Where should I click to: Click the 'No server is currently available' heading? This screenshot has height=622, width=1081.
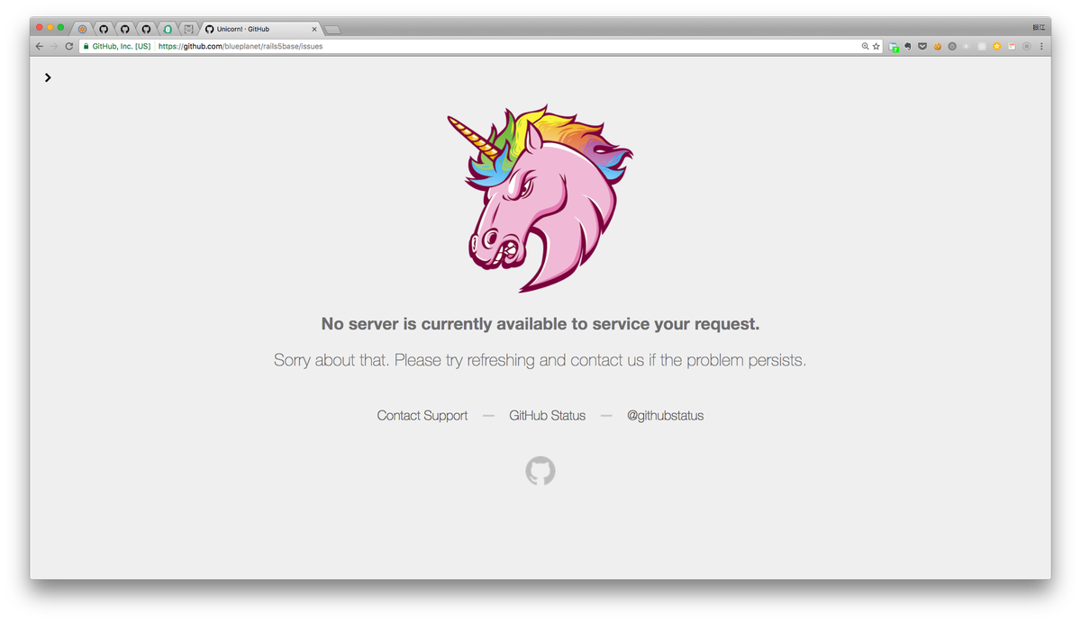[x=540, y=324]
